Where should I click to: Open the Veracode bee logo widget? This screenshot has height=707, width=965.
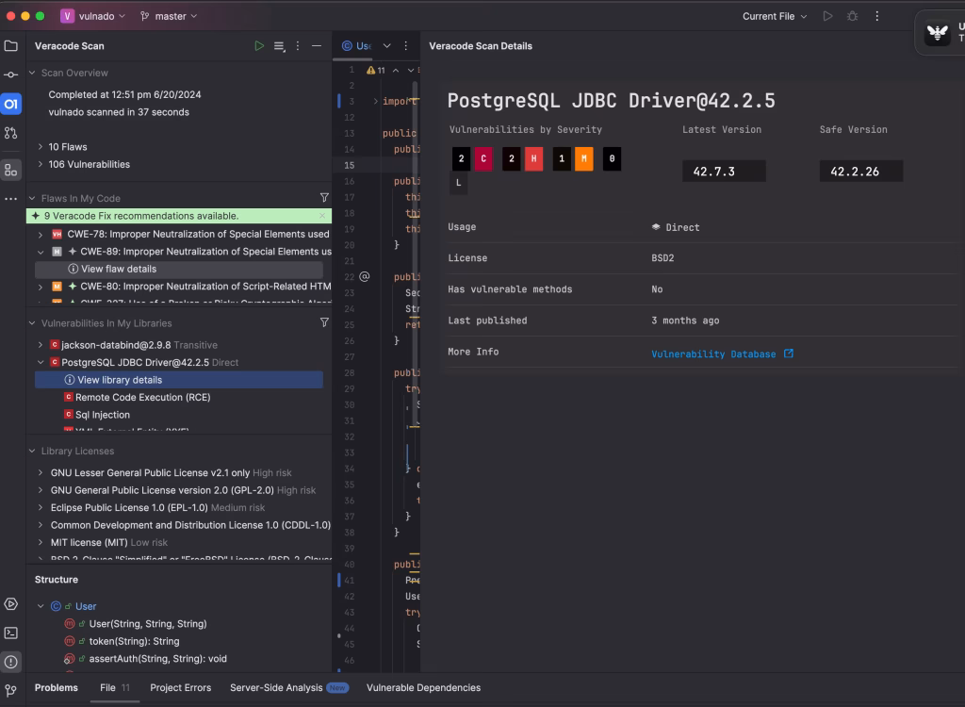[x=938, y=33]
